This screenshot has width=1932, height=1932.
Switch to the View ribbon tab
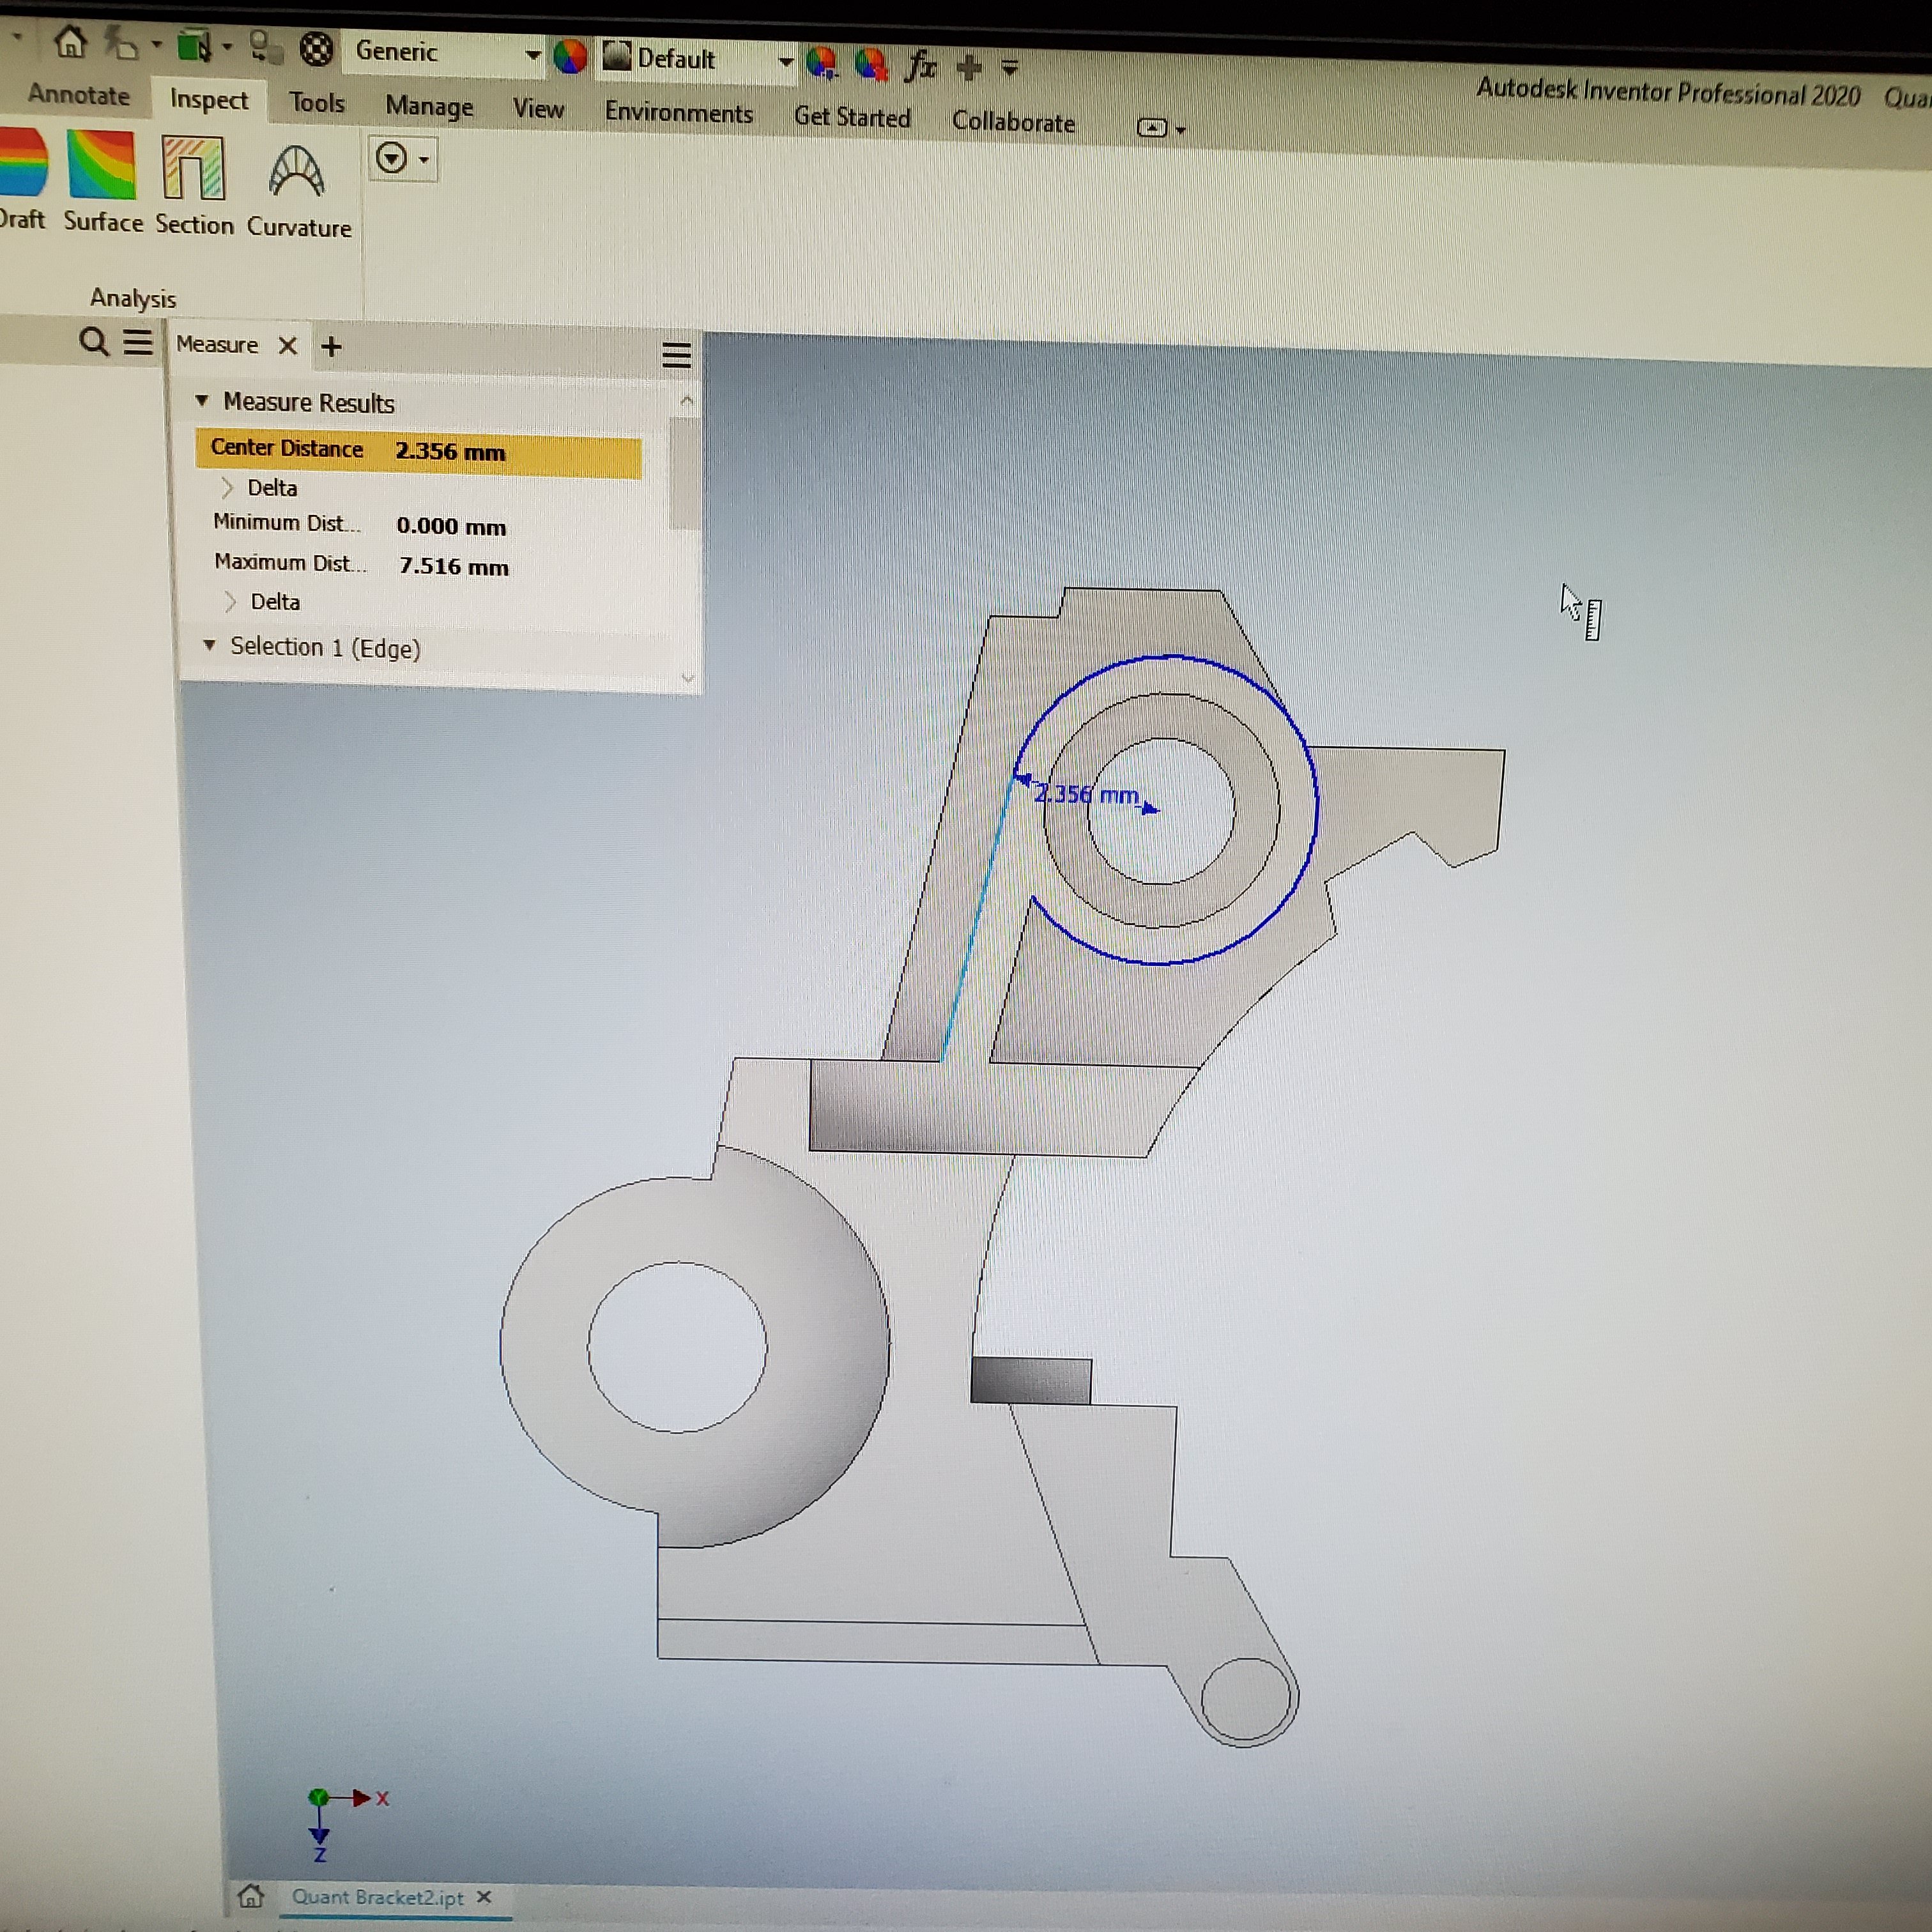(538, 109)
